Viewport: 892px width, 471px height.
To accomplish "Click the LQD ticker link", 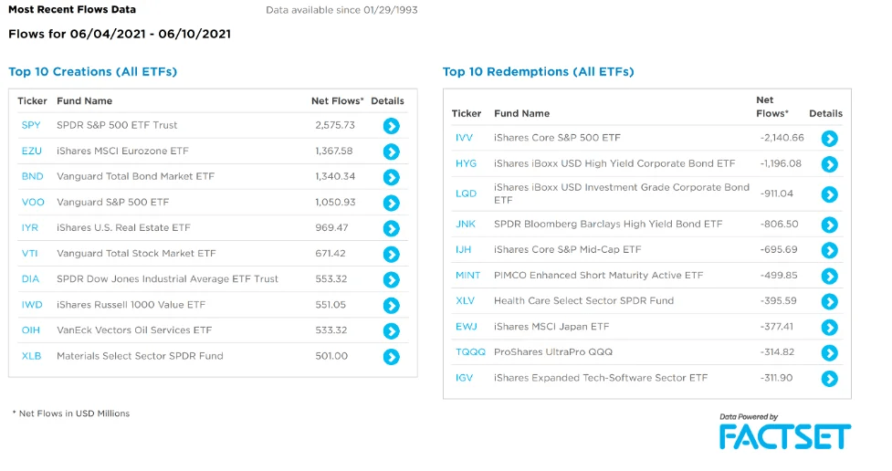I will click(466, 194).
